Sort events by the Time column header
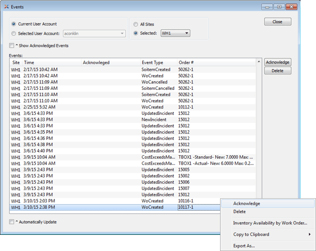Viewport: 316px width, 251px height. [x=51, y=62]
